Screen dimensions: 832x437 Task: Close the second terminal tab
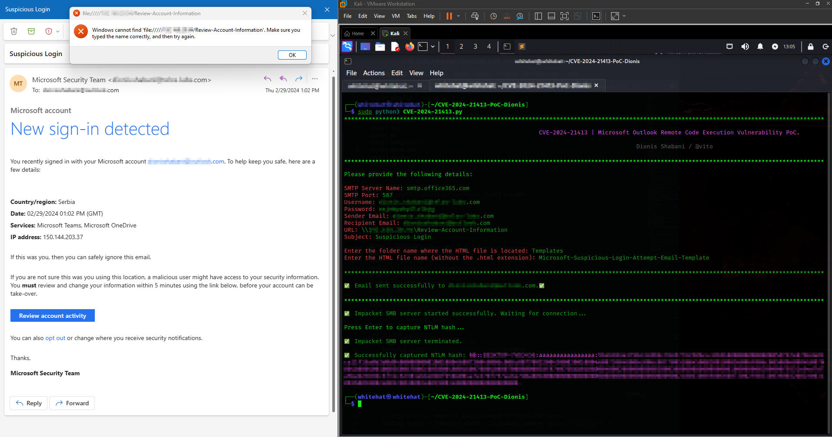point(596,85)
